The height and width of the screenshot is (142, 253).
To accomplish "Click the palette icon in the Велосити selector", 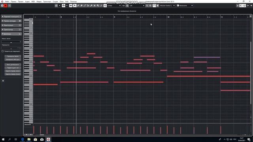I will tap(178, 6).
